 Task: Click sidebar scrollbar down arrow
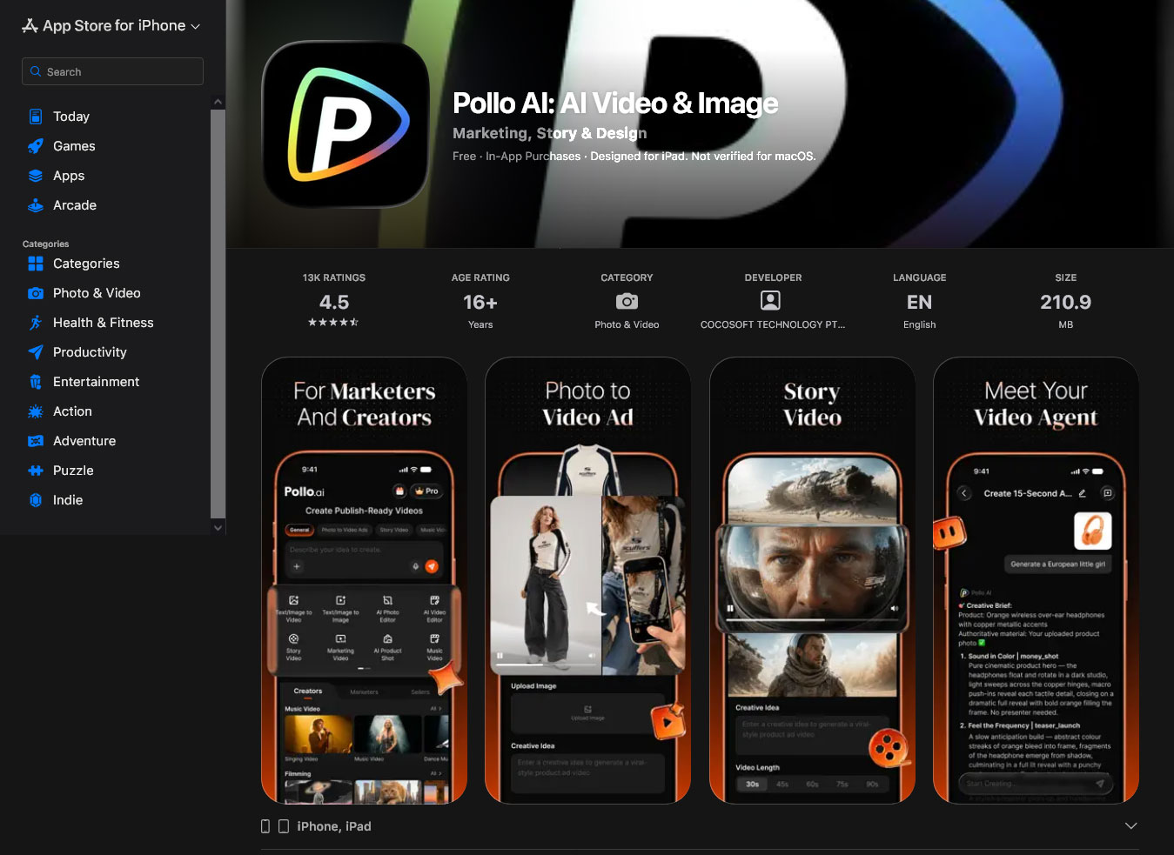(x=218, y=527)
